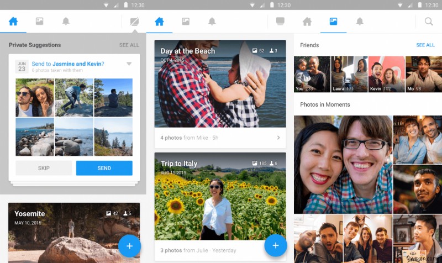The height and width of the screenshot is (263, 442).
Task: Open the close-up photo of the bearded man looking up
Action: (418, 190)
